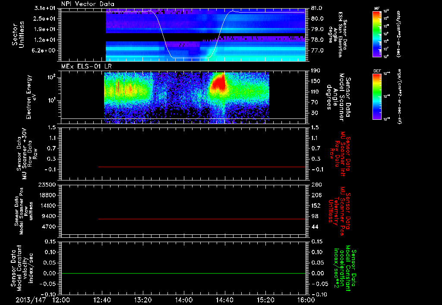Image resolution: width=442 pixels, height=305 pixels.
Task: Select the 'Sector Unitless' axis label
Action: [18, 34]
